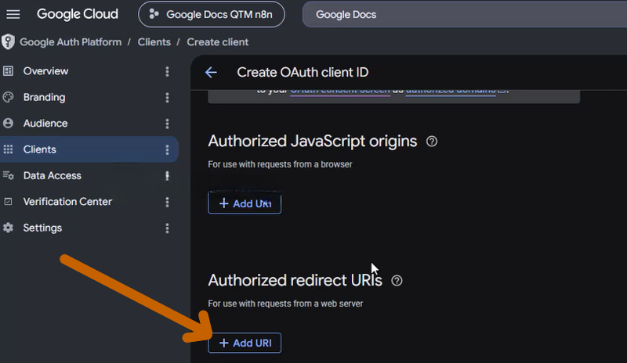This screenshot has width=627, height=363.
Task: Click 'For use with requests from a browser'
Action: 280,164
